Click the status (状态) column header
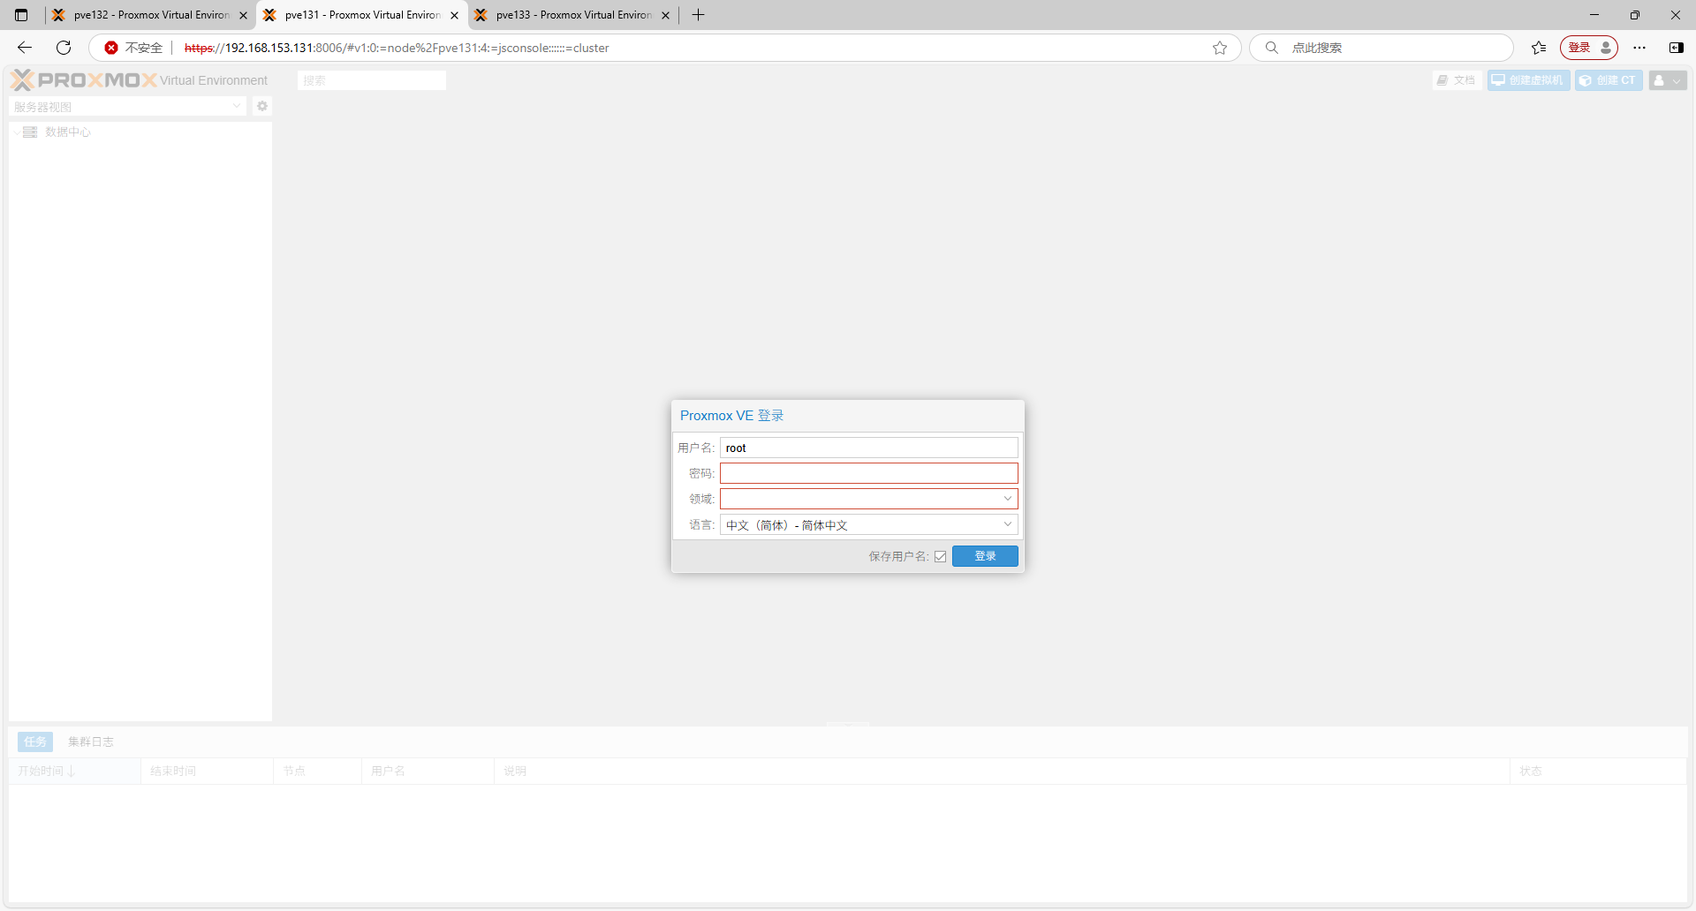Screen dimensions: 1696x911 coord(1598,771)
